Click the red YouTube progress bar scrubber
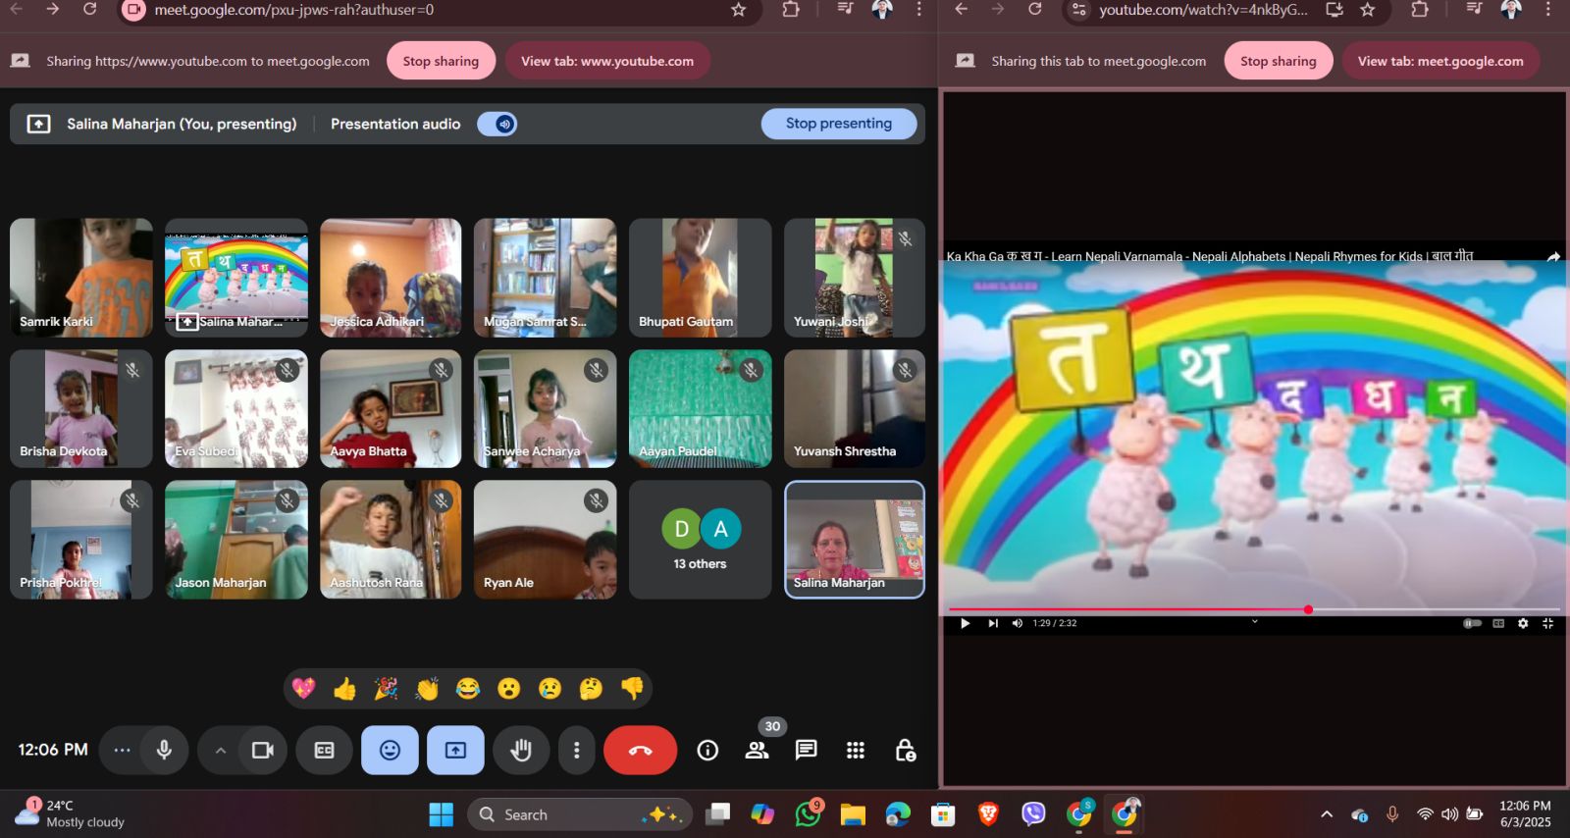The height and width of the screenshot is (838, 1570). (1308, 609)
